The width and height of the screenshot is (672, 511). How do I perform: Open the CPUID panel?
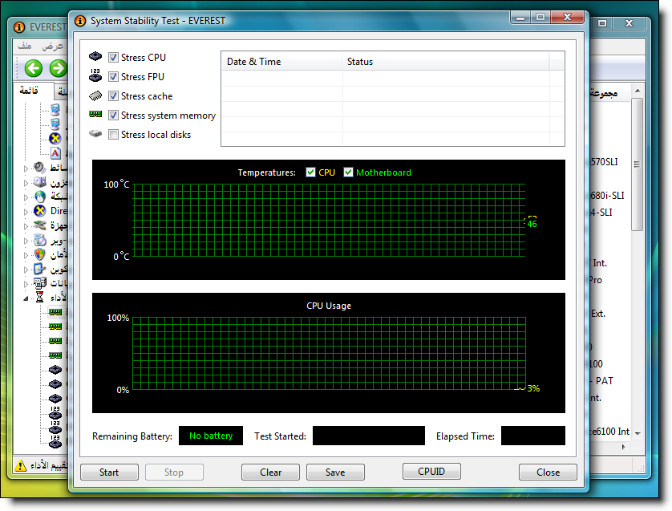pos(431,471)
